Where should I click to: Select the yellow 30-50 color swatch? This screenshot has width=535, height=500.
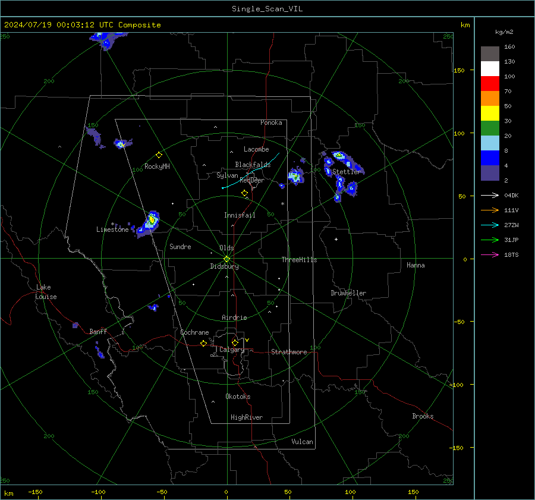490,114
